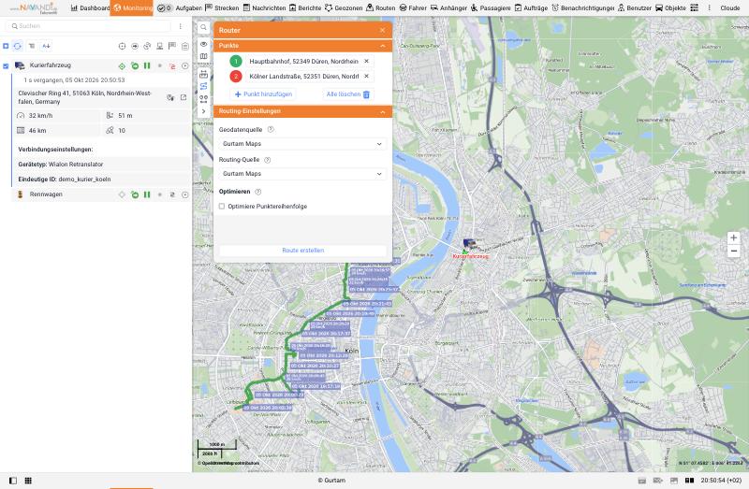The height and width of the screenshot is (489, 749).
Task: Open the nearest units map tool
Action: (x=203, y=99)
